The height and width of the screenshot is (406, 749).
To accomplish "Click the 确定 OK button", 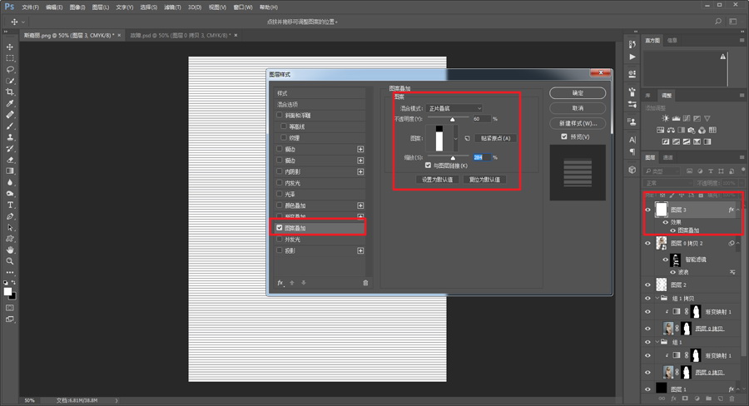I will (x=578, y=93).
